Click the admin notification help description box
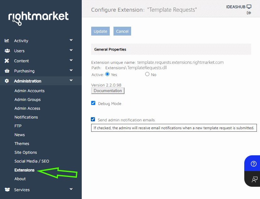 coord(174,128)
